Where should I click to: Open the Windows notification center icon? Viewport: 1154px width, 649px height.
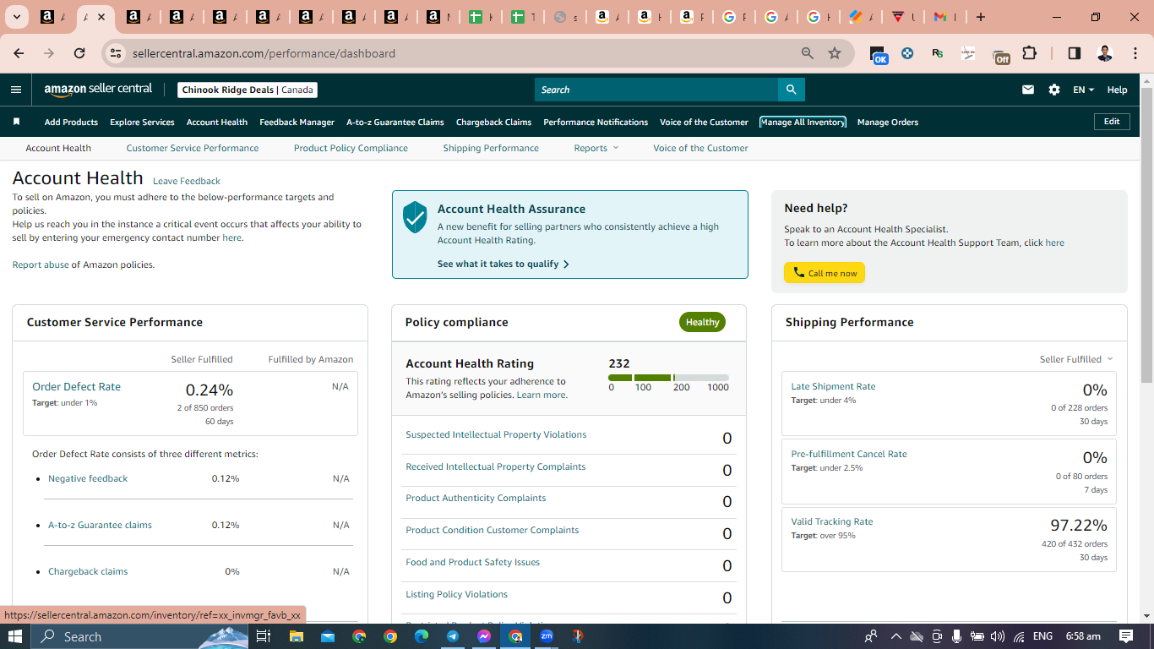coord(1126,636)
